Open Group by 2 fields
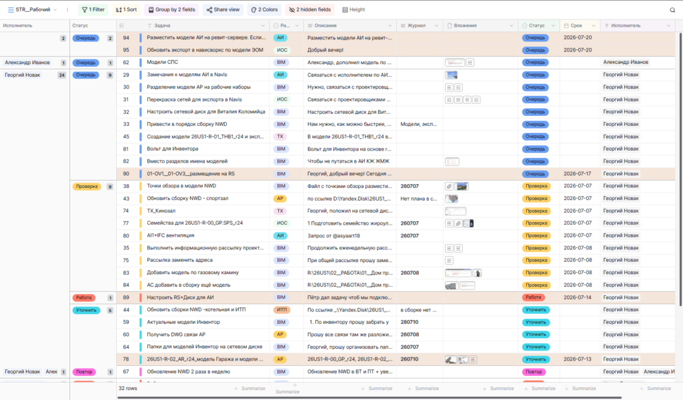683x400 pixels. 171,9
